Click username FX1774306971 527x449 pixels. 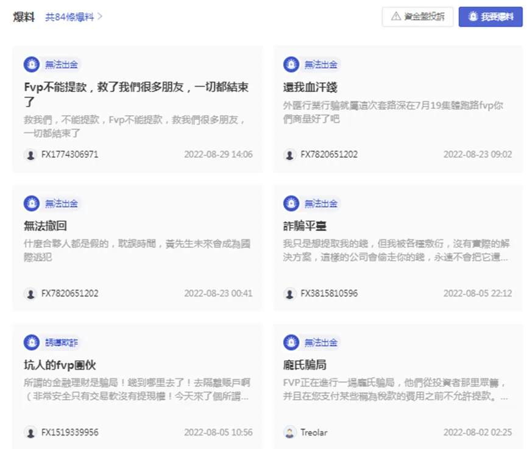[x=70, y=155]
